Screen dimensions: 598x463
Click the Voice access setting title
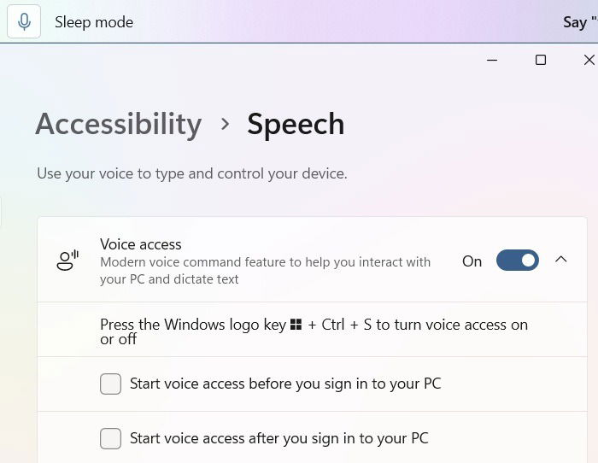[x=141, y=244]
